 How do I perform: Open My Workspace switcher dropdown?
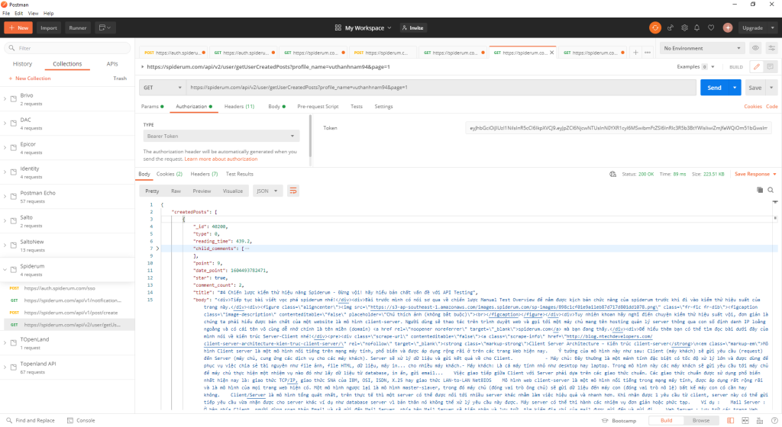click(364, 28)
